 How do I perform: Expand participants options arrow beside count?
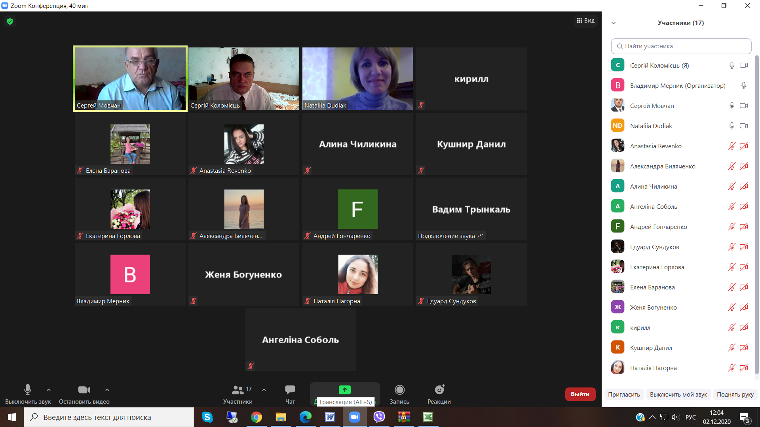click(264, 390)
